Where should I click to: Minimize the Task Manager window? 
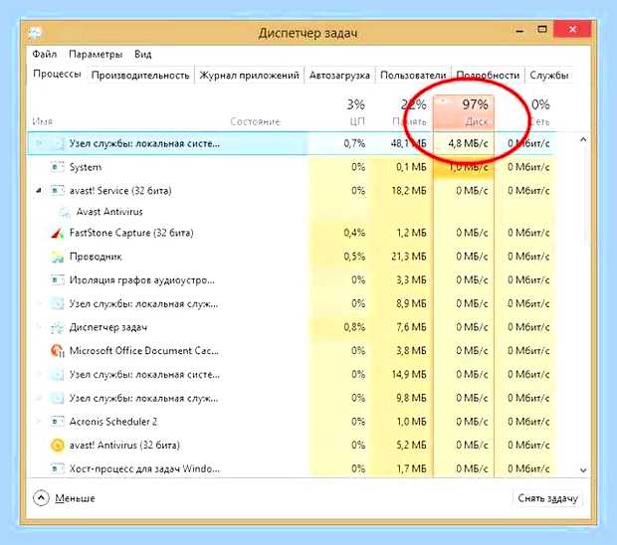[519, 30]
